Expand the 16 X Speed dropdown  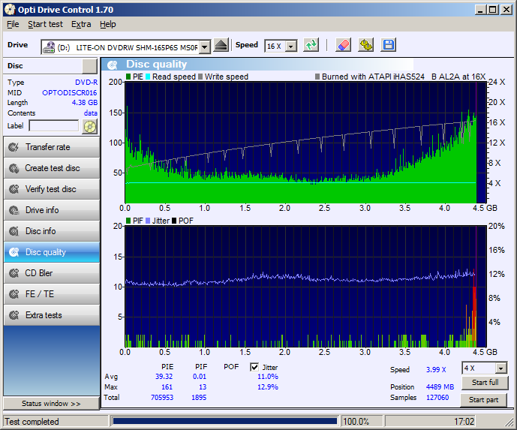pyautogui.click(x=291, y=47)
